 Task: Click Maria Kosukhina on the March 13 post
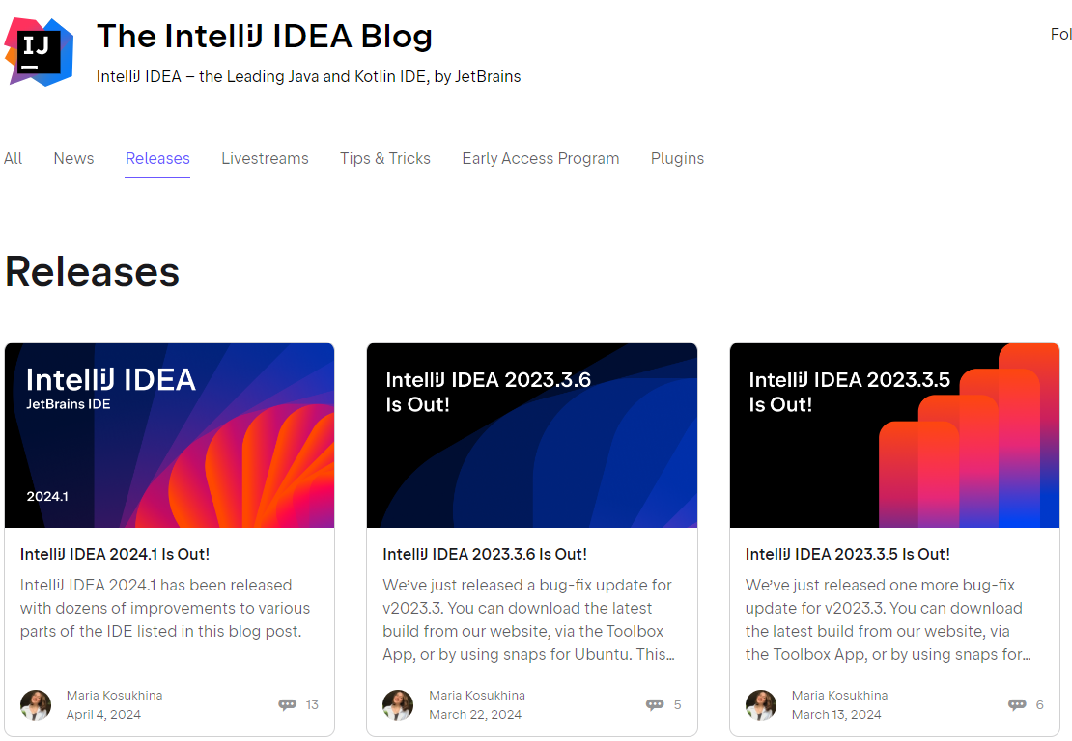coord(839,696)
